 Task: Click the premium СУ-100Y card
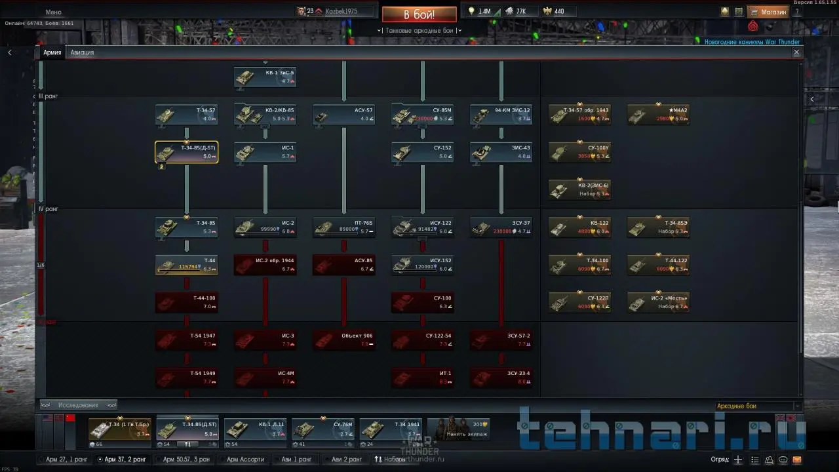580,153
